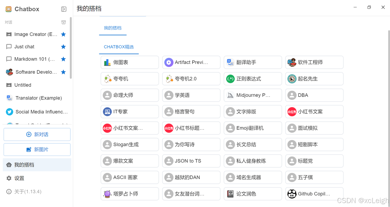Click the 起名先生 icon

292,79
